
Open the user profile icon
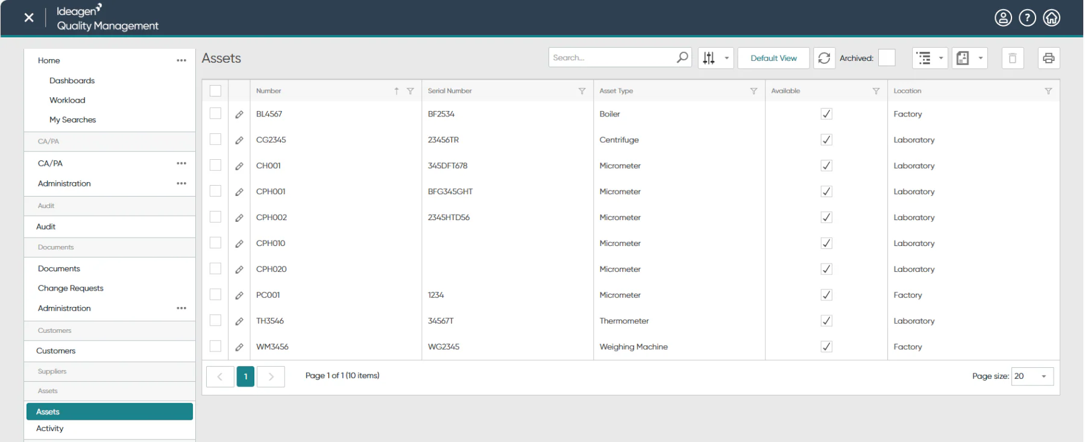coord(1003,18)
